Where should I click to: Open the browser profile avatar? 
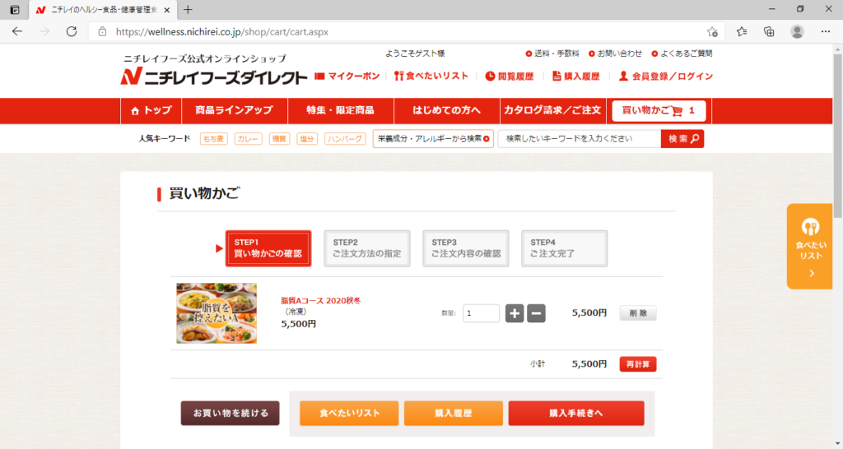[797, 32]
